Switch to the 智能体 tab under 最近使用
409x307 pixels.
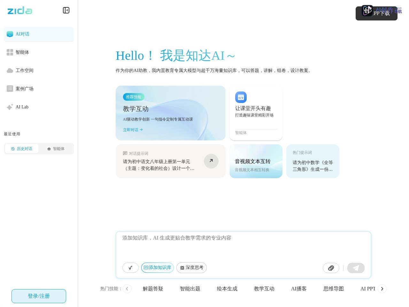pyautogui.click(x=56, y=149)
